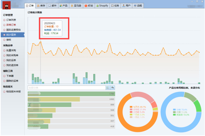Open the 远程 tab
This screenshot has width=205, height=136.
138,6
